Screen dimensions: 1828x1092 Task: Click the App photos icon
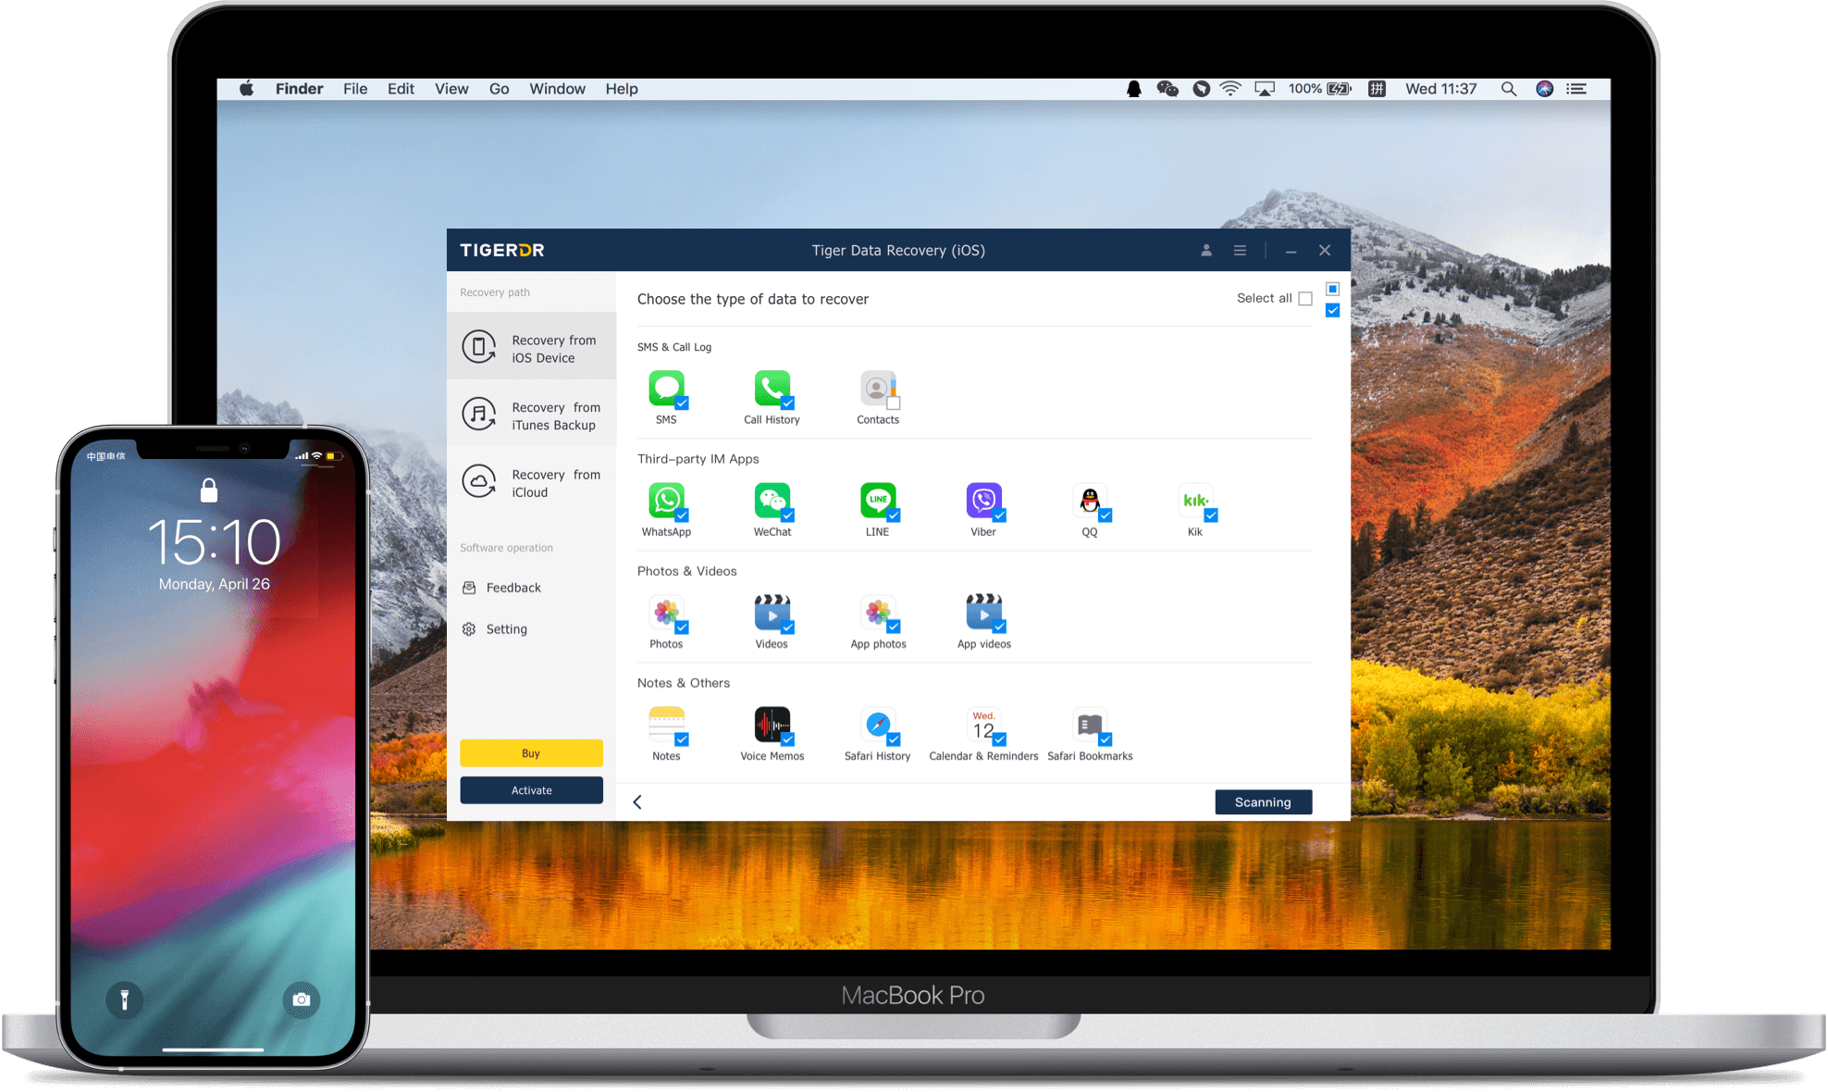coord(878,613)
